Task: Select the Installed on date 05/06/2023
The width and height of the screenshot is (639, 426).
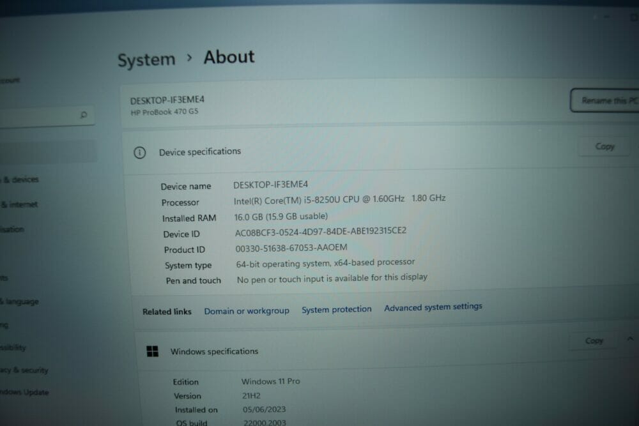Action: 264,409
